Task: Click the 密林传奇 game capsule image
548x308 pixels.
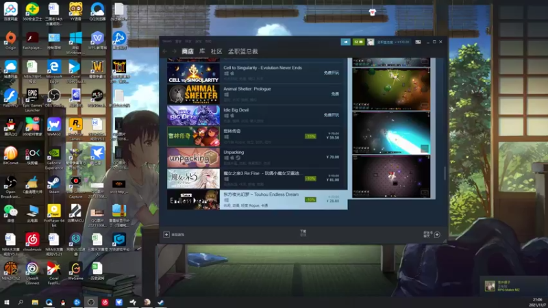Action: pyautogui.click(x=193, y=136)
